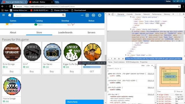Viewport: 185px width, 104px height.
Task: Activate DevTools inspect element picker icon
Action: click(109, 14)
